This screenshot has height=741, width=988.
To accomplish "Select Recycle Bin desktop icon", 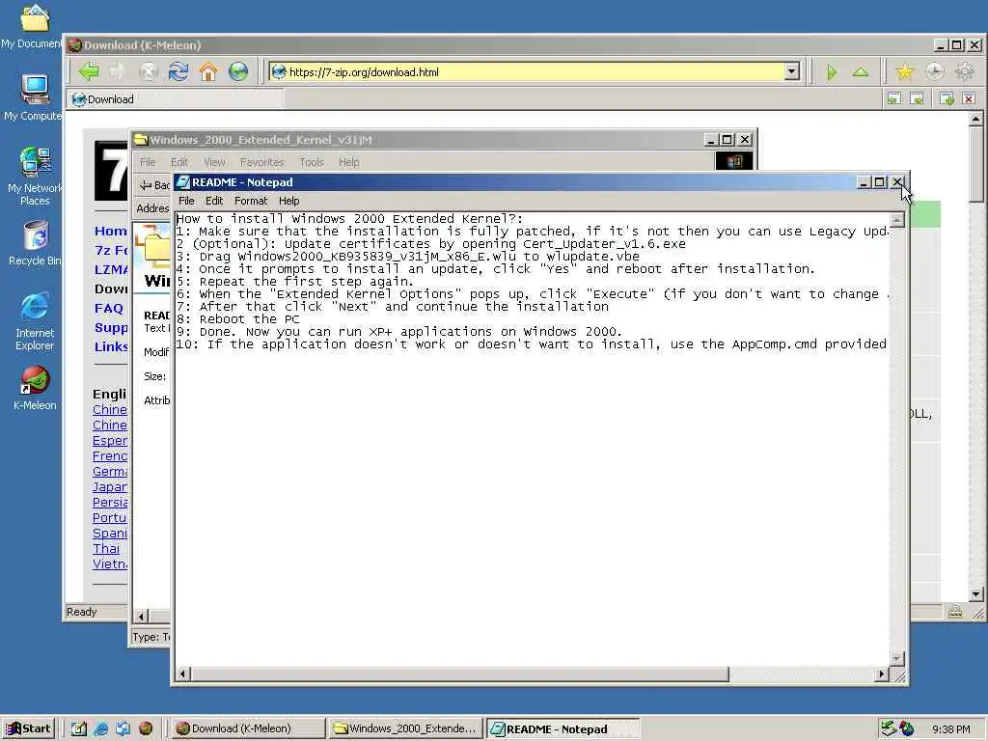I will (35, 243).
